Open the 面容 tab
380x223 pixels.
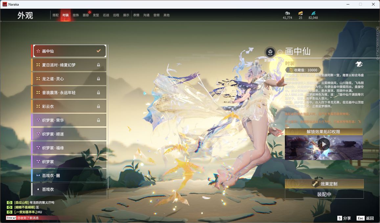86,15
